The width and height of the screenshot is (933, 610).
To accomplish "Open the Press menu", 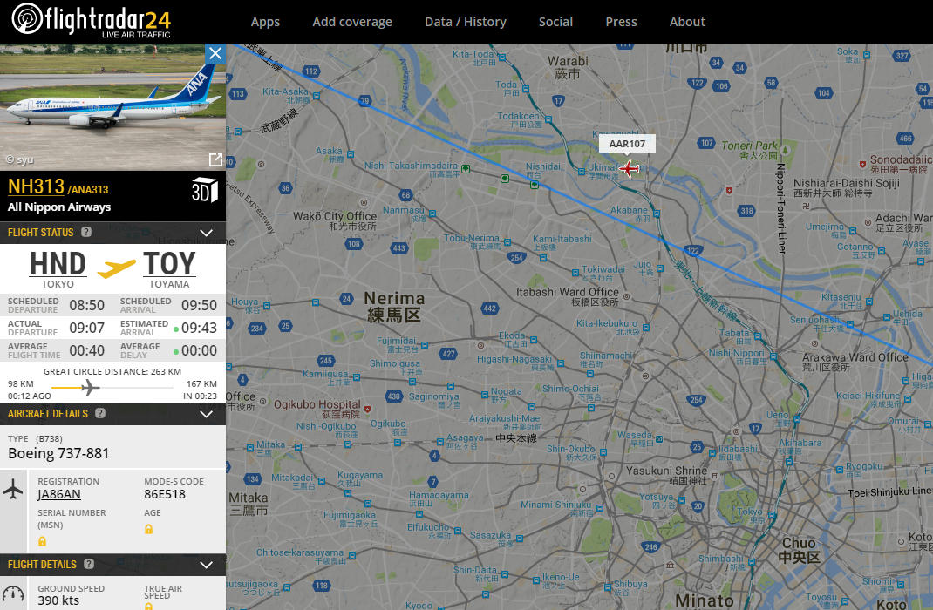I will (x=621, y=22).
